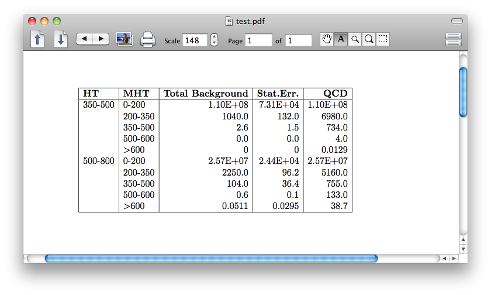Open the image export icon

click(x=125, y=39)
